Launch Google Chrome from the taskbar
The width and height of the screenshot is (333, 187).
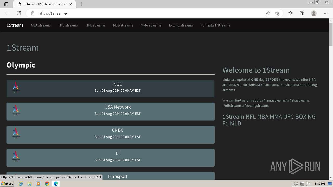[47, 184]
